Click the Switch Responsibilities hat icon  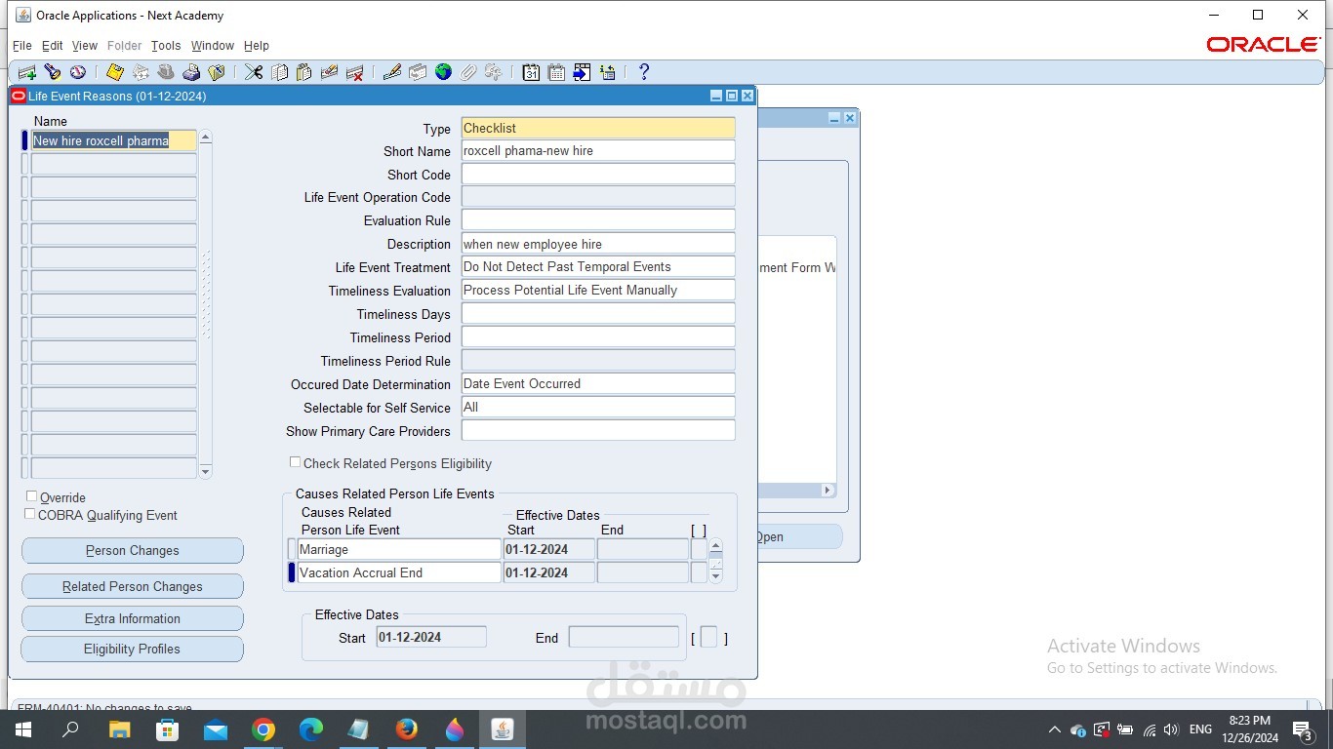166,72
